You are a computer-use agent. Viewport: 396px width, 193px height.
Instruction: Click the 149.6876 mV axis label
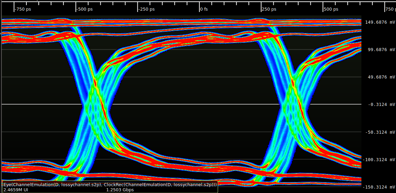380,22
